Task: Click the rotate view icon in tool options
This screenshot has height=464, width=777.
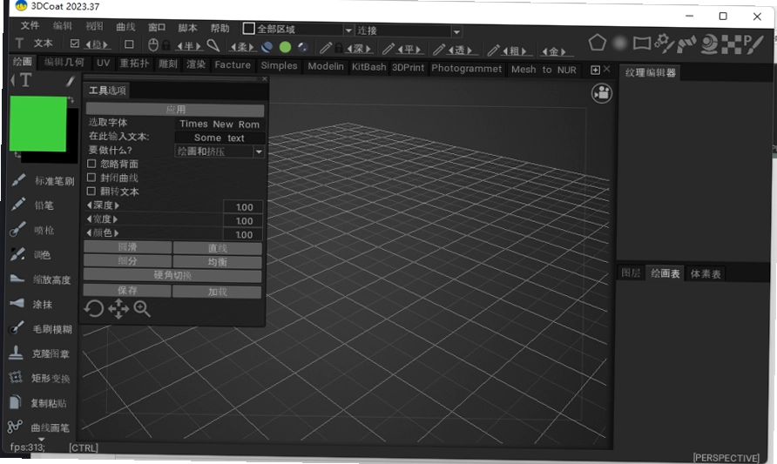Action: pos(94,309)
